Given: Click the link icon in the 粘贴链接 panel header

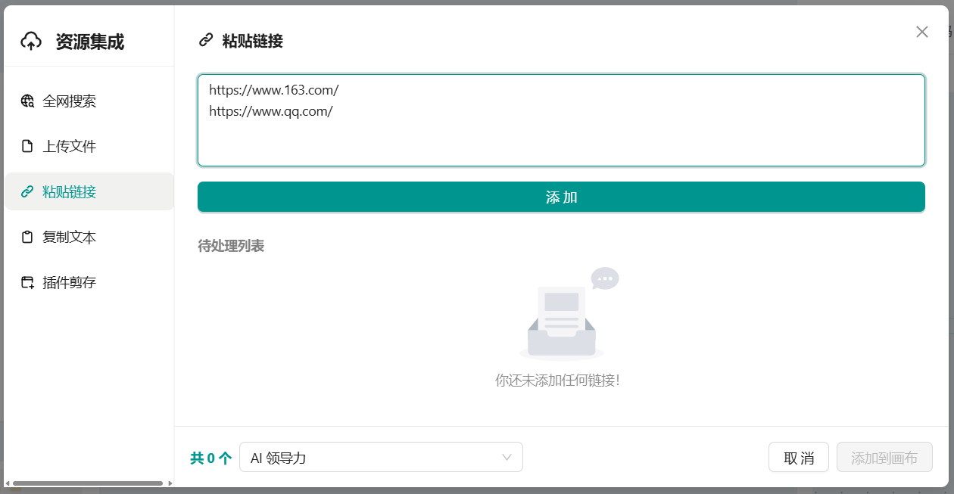Looking at the screenshot, I should click(x=205, y=41).
